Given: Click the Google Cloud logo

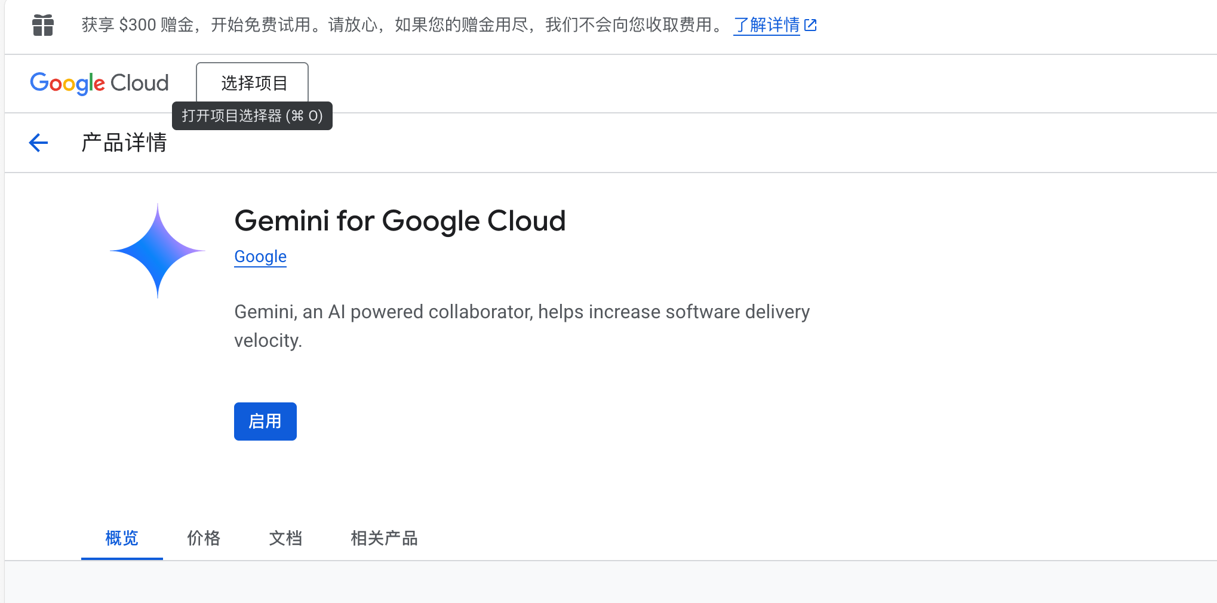Looking at the screenshot, I should [99, 83].
